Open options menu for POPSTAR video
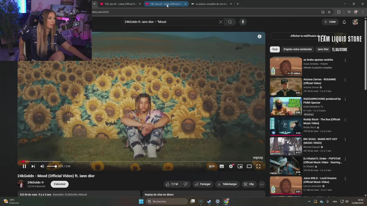Viewport: 367px width, 206px height. coord(345,159)
